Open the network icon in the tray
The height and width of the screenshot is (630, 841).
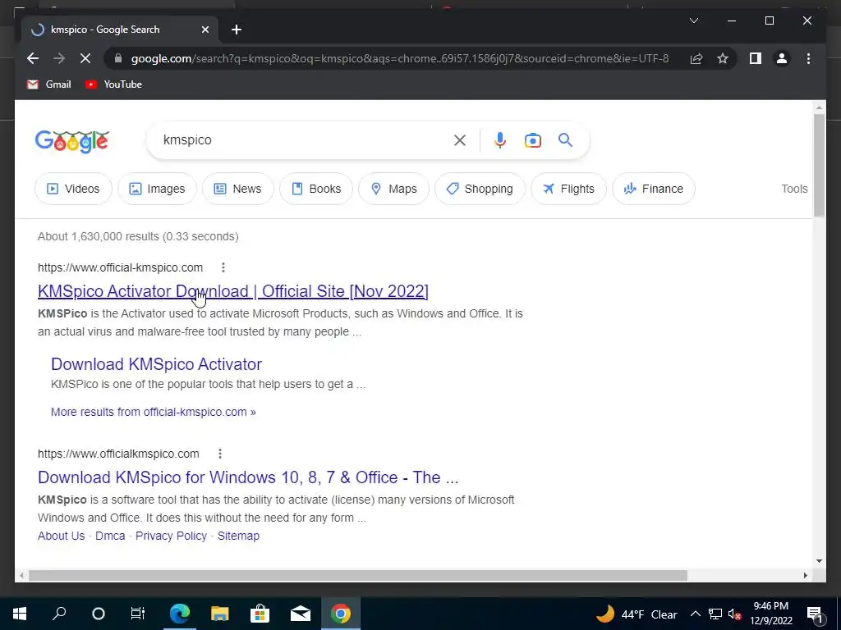click(x=715, y=614)
